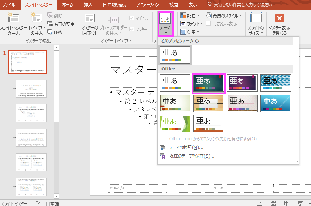The width and height of the screenshot is (311, 206).
Task: Click reading view icon in status bar
Action: [286, 203]
